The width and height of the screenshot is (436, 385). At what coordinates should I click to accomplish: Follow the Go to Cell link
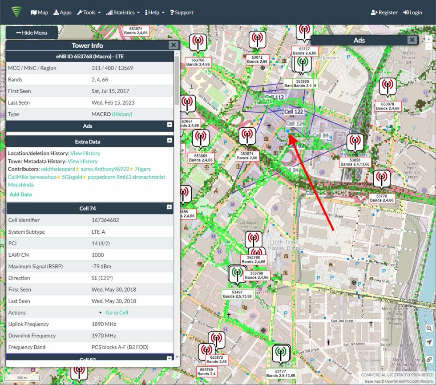pos(117,312)
